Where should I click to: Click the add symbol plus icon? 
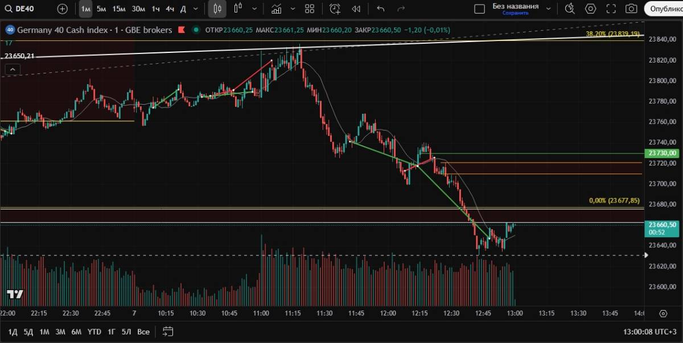[x=63, y=9]
